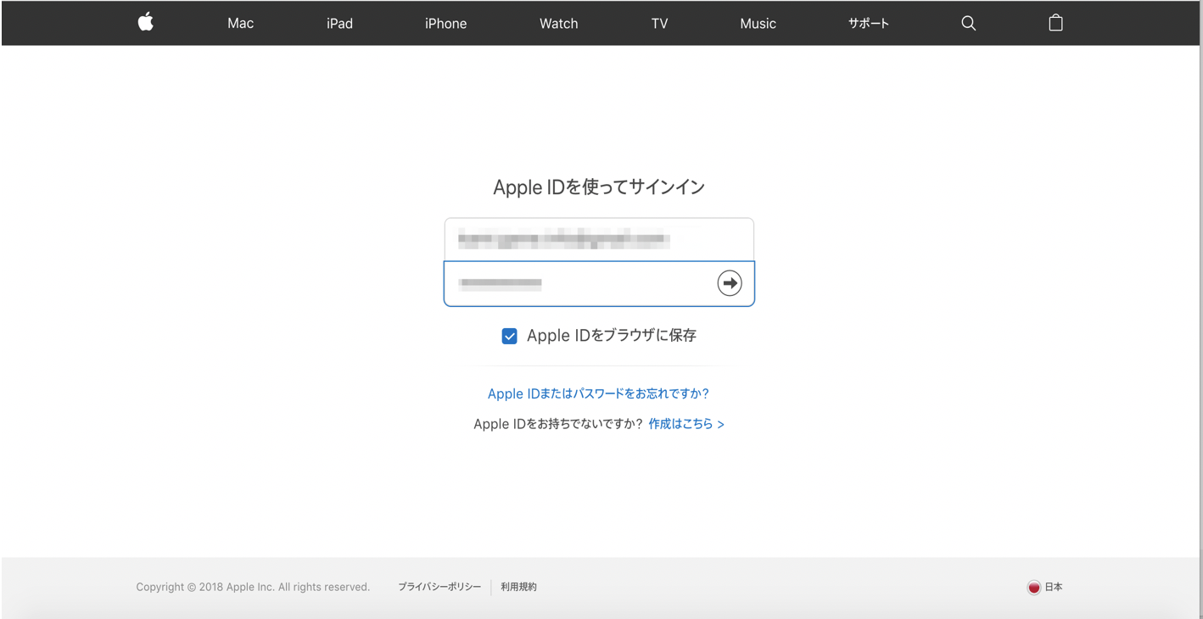
Task: Open the iPhone section
Action: click(x=445, y=23)
